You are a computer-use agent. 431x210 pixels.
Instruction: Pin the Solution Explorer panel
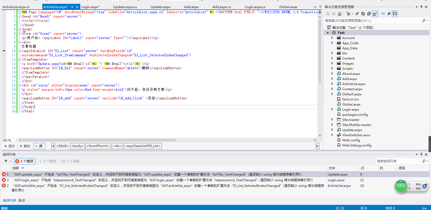coord(421,7)
